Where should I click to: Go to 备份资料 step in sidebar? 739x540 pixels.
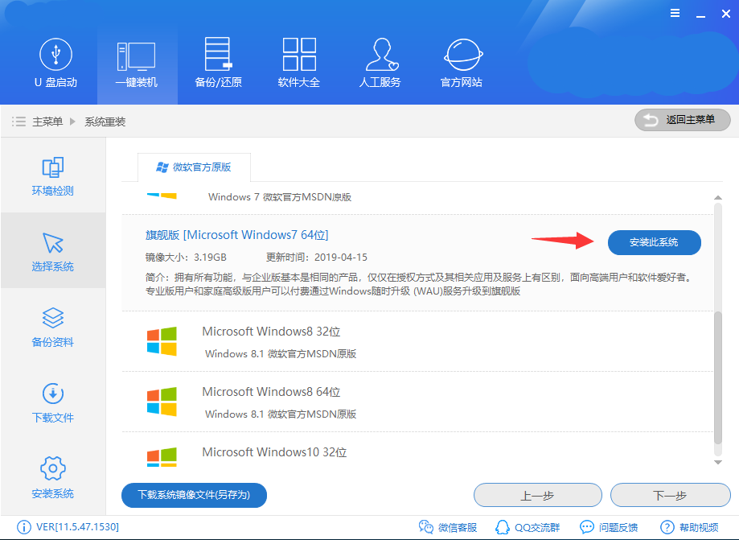point(53,328)
